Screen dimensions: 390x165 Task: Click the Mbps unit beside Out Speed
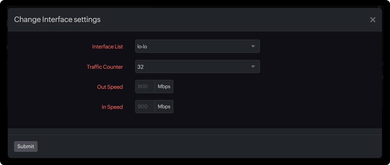[164, 87]
